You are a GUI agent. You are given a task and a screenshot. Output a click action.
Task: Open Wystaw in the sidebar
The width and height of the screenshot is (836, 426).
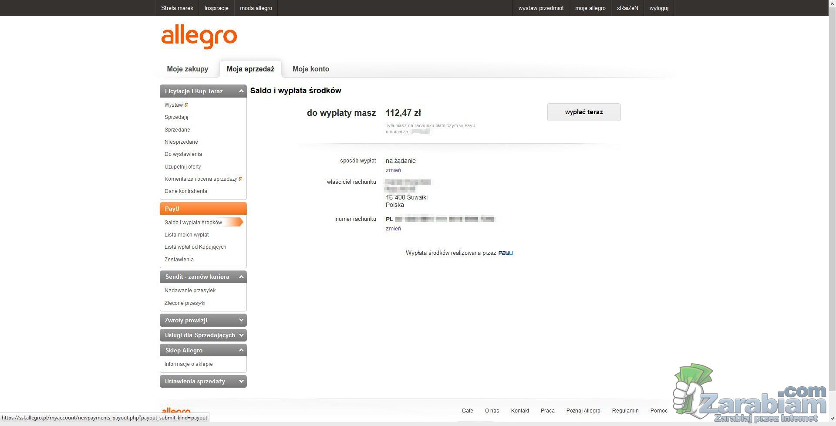point(174,105)
